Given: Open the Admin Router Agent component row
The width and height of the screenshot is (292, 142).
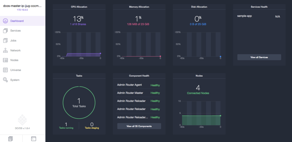Looking at the screenshot, I should click(138, 85).
